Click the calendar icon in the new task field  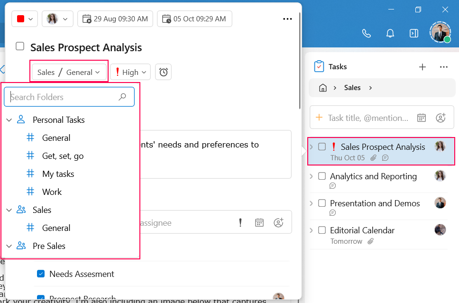pos(421,118)
